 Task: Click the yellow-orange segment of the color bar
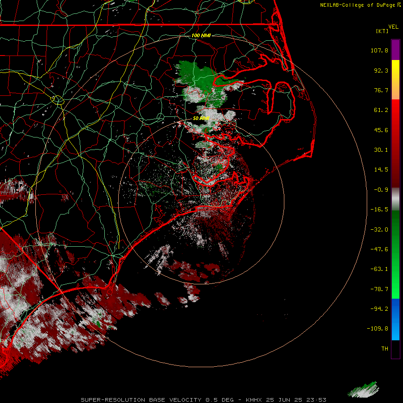pos(395,80)
